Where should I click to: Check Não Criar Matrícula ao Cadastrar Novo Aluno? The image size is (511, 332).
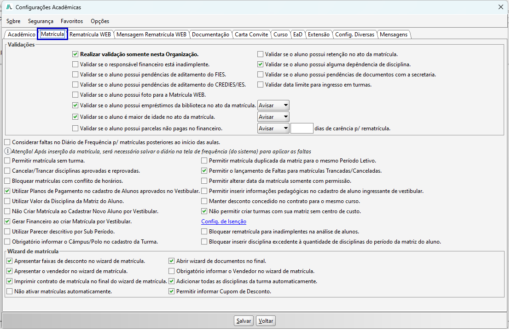(x=7, y=211)
